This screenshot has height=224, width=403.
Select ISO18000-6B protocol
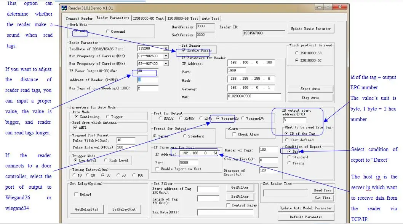(x=297, y=53)
